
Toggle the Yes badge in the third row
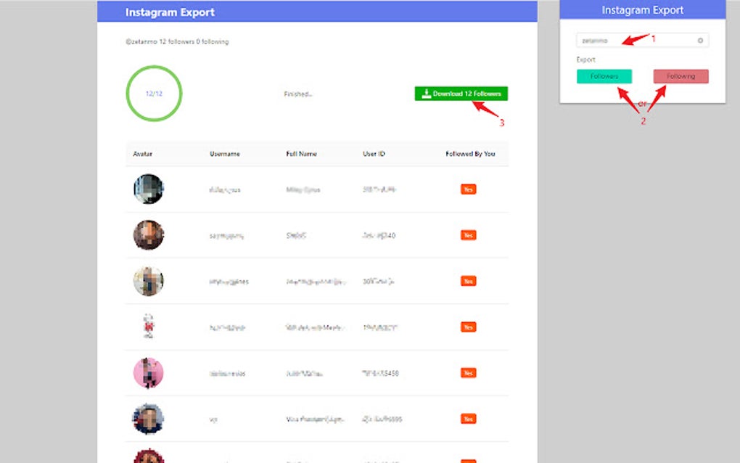click(x=468, y=281)
